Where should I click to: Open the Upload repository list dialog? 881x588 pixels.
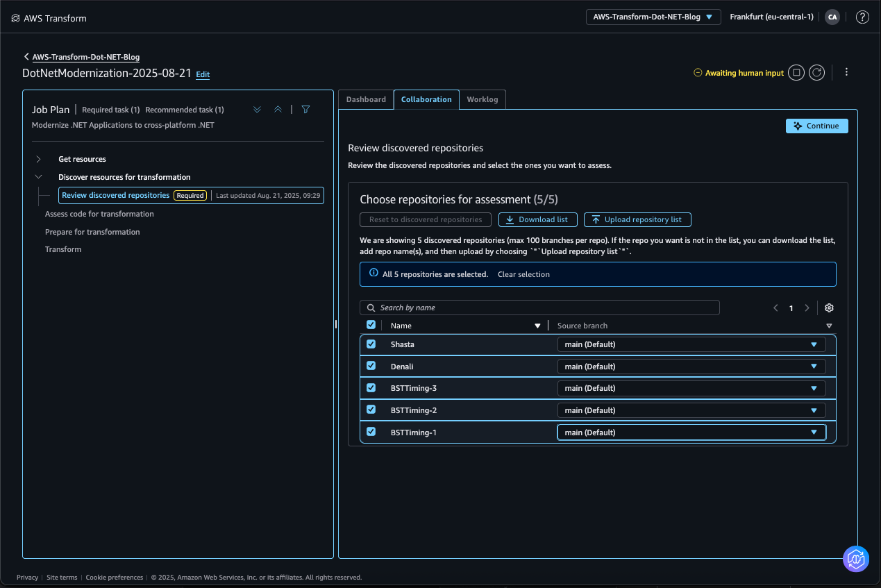pos(637,219)
